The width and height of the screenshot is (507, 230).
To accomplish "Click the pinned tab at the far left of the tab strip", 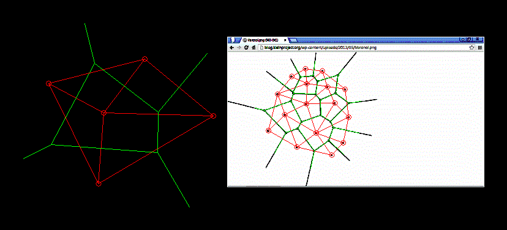I will pyautogui.click(x=234, y=40).
